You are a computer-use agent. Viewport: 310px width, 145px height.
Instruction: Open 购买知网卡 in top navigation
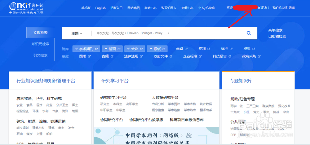pyautogui.click(x=169, y=8)
